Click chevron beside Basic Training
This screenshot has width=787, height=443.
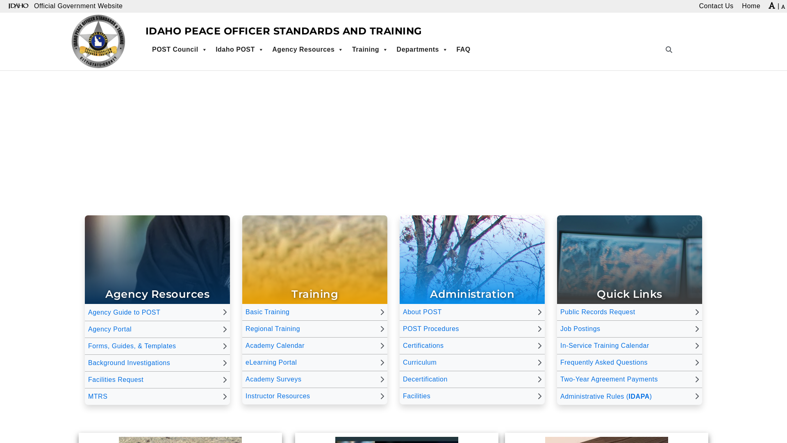click(382, 312)
